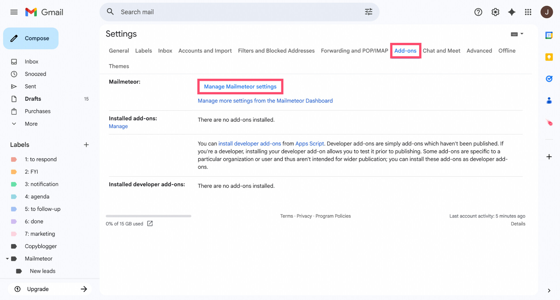Select the New leads label
Image resolution: width=560 pixels, height=300 pixels.
[x=42, y=271]
